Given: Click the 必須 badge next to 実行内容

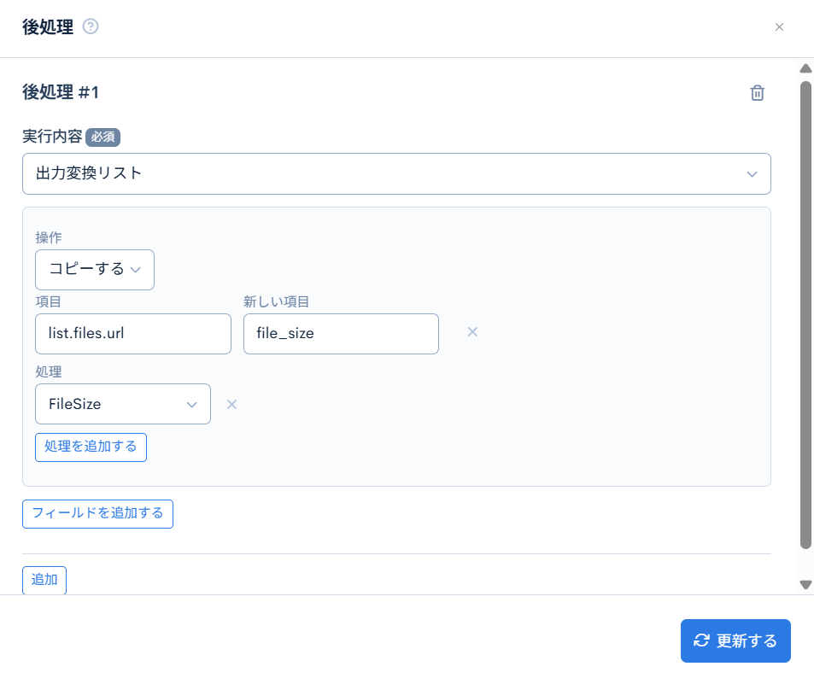Looking at the screenshot, I should click(x=102, y=137).
